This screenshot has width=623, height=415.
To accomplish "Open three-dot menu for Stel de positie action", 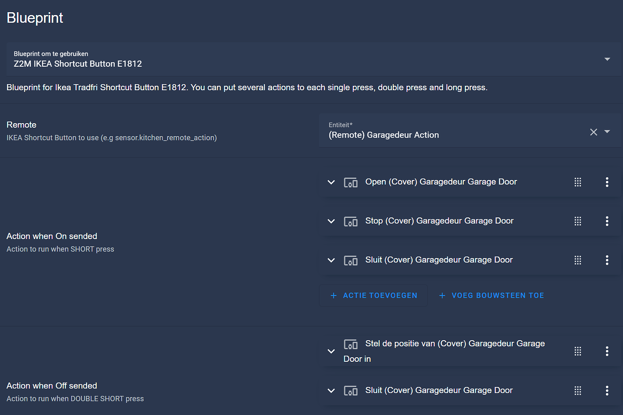I will coord(607,351).
